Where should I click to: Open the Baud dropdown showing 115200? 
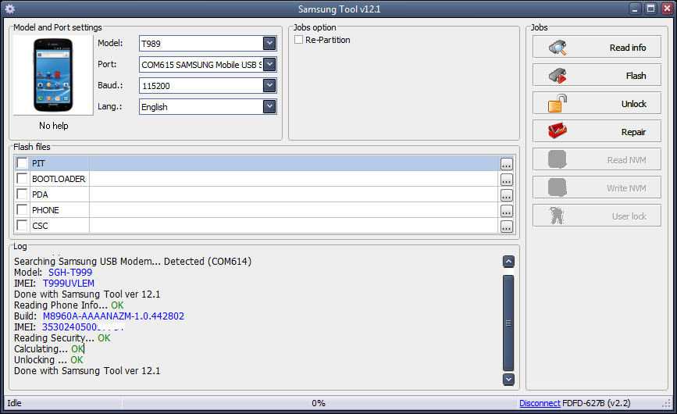pos(269,85)
